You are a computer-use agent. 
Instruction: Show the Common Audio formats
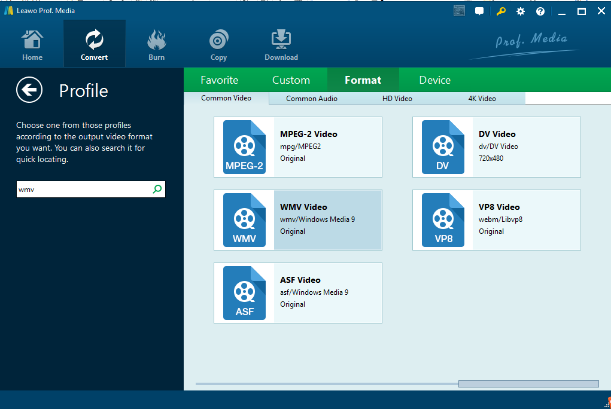tap(311, 99)
